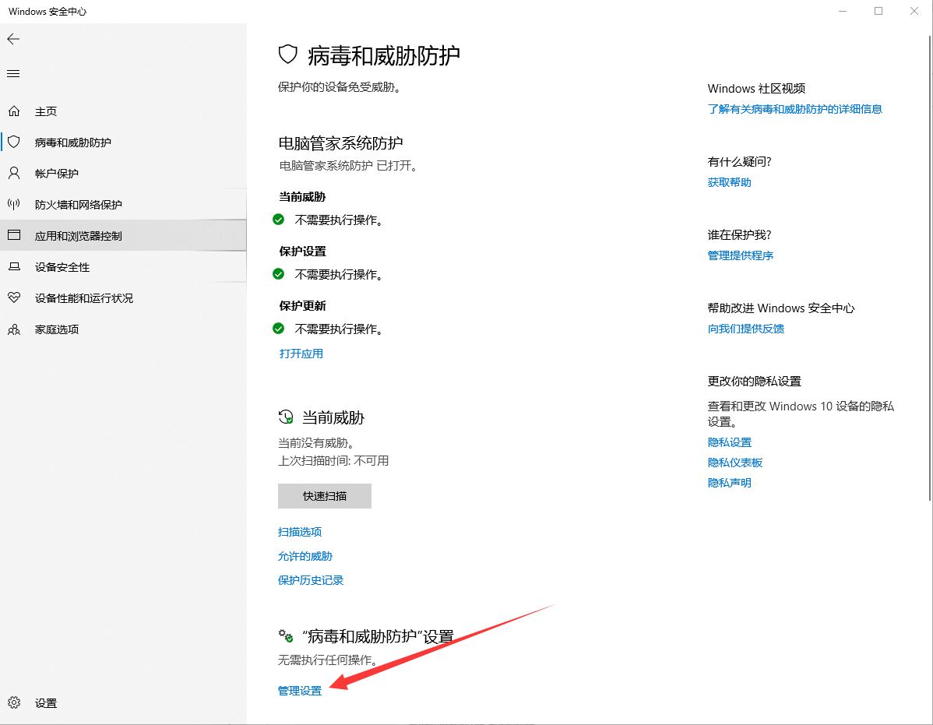Open 应用和浏览器控制 panel icon

[14, 235]
